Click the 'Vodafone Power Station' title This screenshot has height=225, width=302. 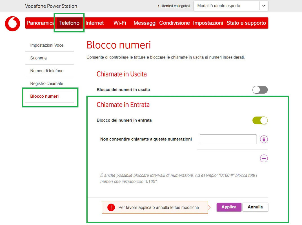coord(51,6)
